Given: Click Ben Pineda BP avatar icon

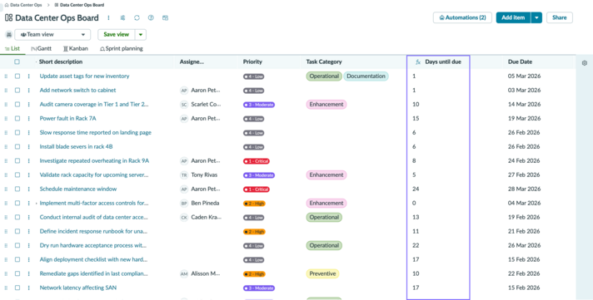Looking at the screenshot, I should (184, 204).
